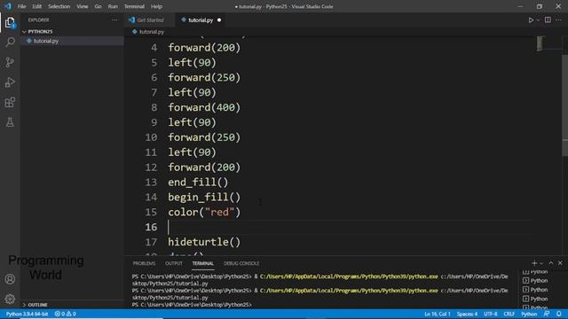Open the Extensions view
568x319 pixels.
[10, 103]
